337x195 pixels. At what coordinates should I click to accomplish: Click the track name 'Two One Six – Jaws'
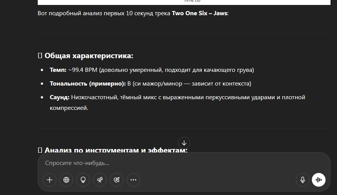tap(199, 13)
